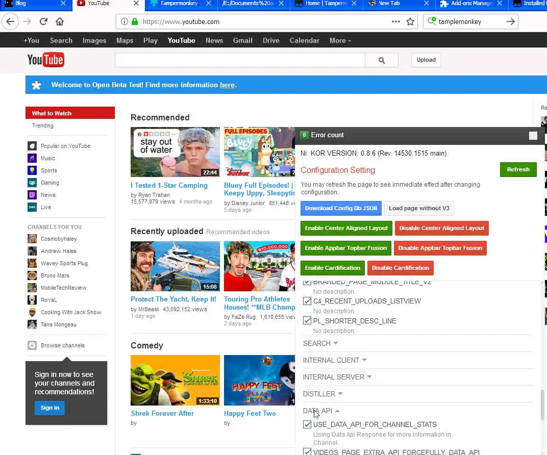Click the News category icon in sidebar
Image resolution: width=547 pixels, height=455 pixels.
(x=32, y=194)
